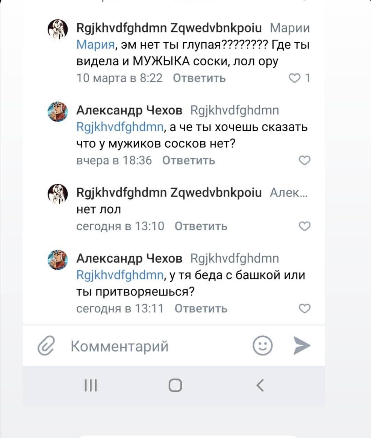The width and height of the screenshot is (371, 438).
Task: Open the blue Мария mention link
Action: [x=95, y=45]
